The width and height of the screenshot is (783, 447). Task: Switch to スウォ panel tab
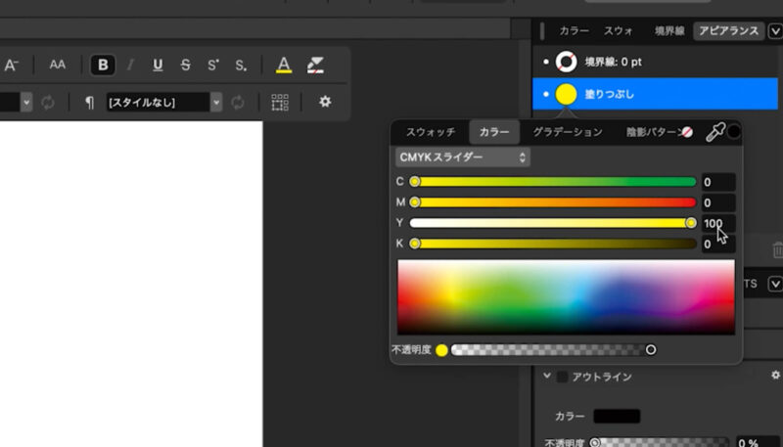coord(619,31)
